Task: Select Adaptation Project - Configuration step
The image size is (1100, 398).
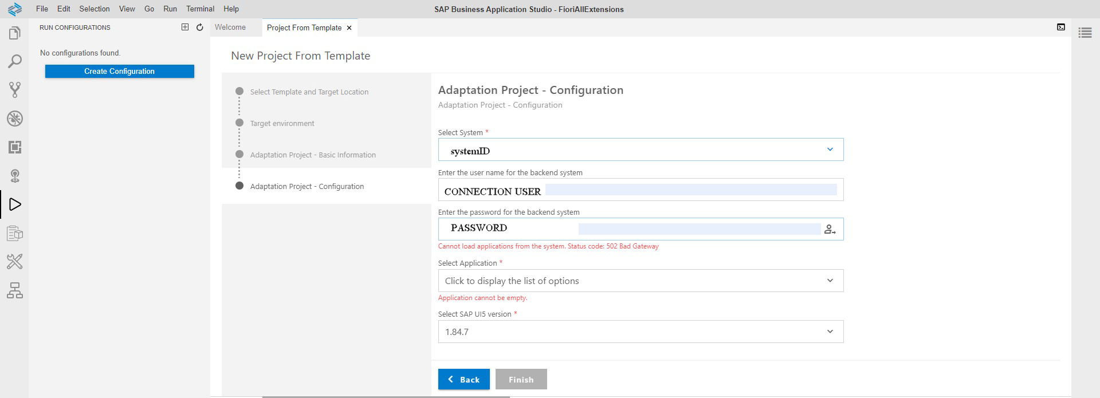Action: click(307, 186)
